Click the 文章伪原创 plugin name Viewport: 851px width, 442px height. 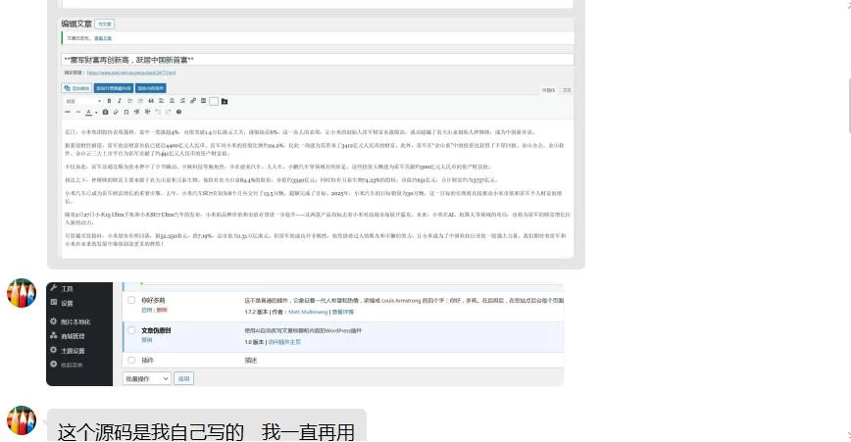point(156,331)
